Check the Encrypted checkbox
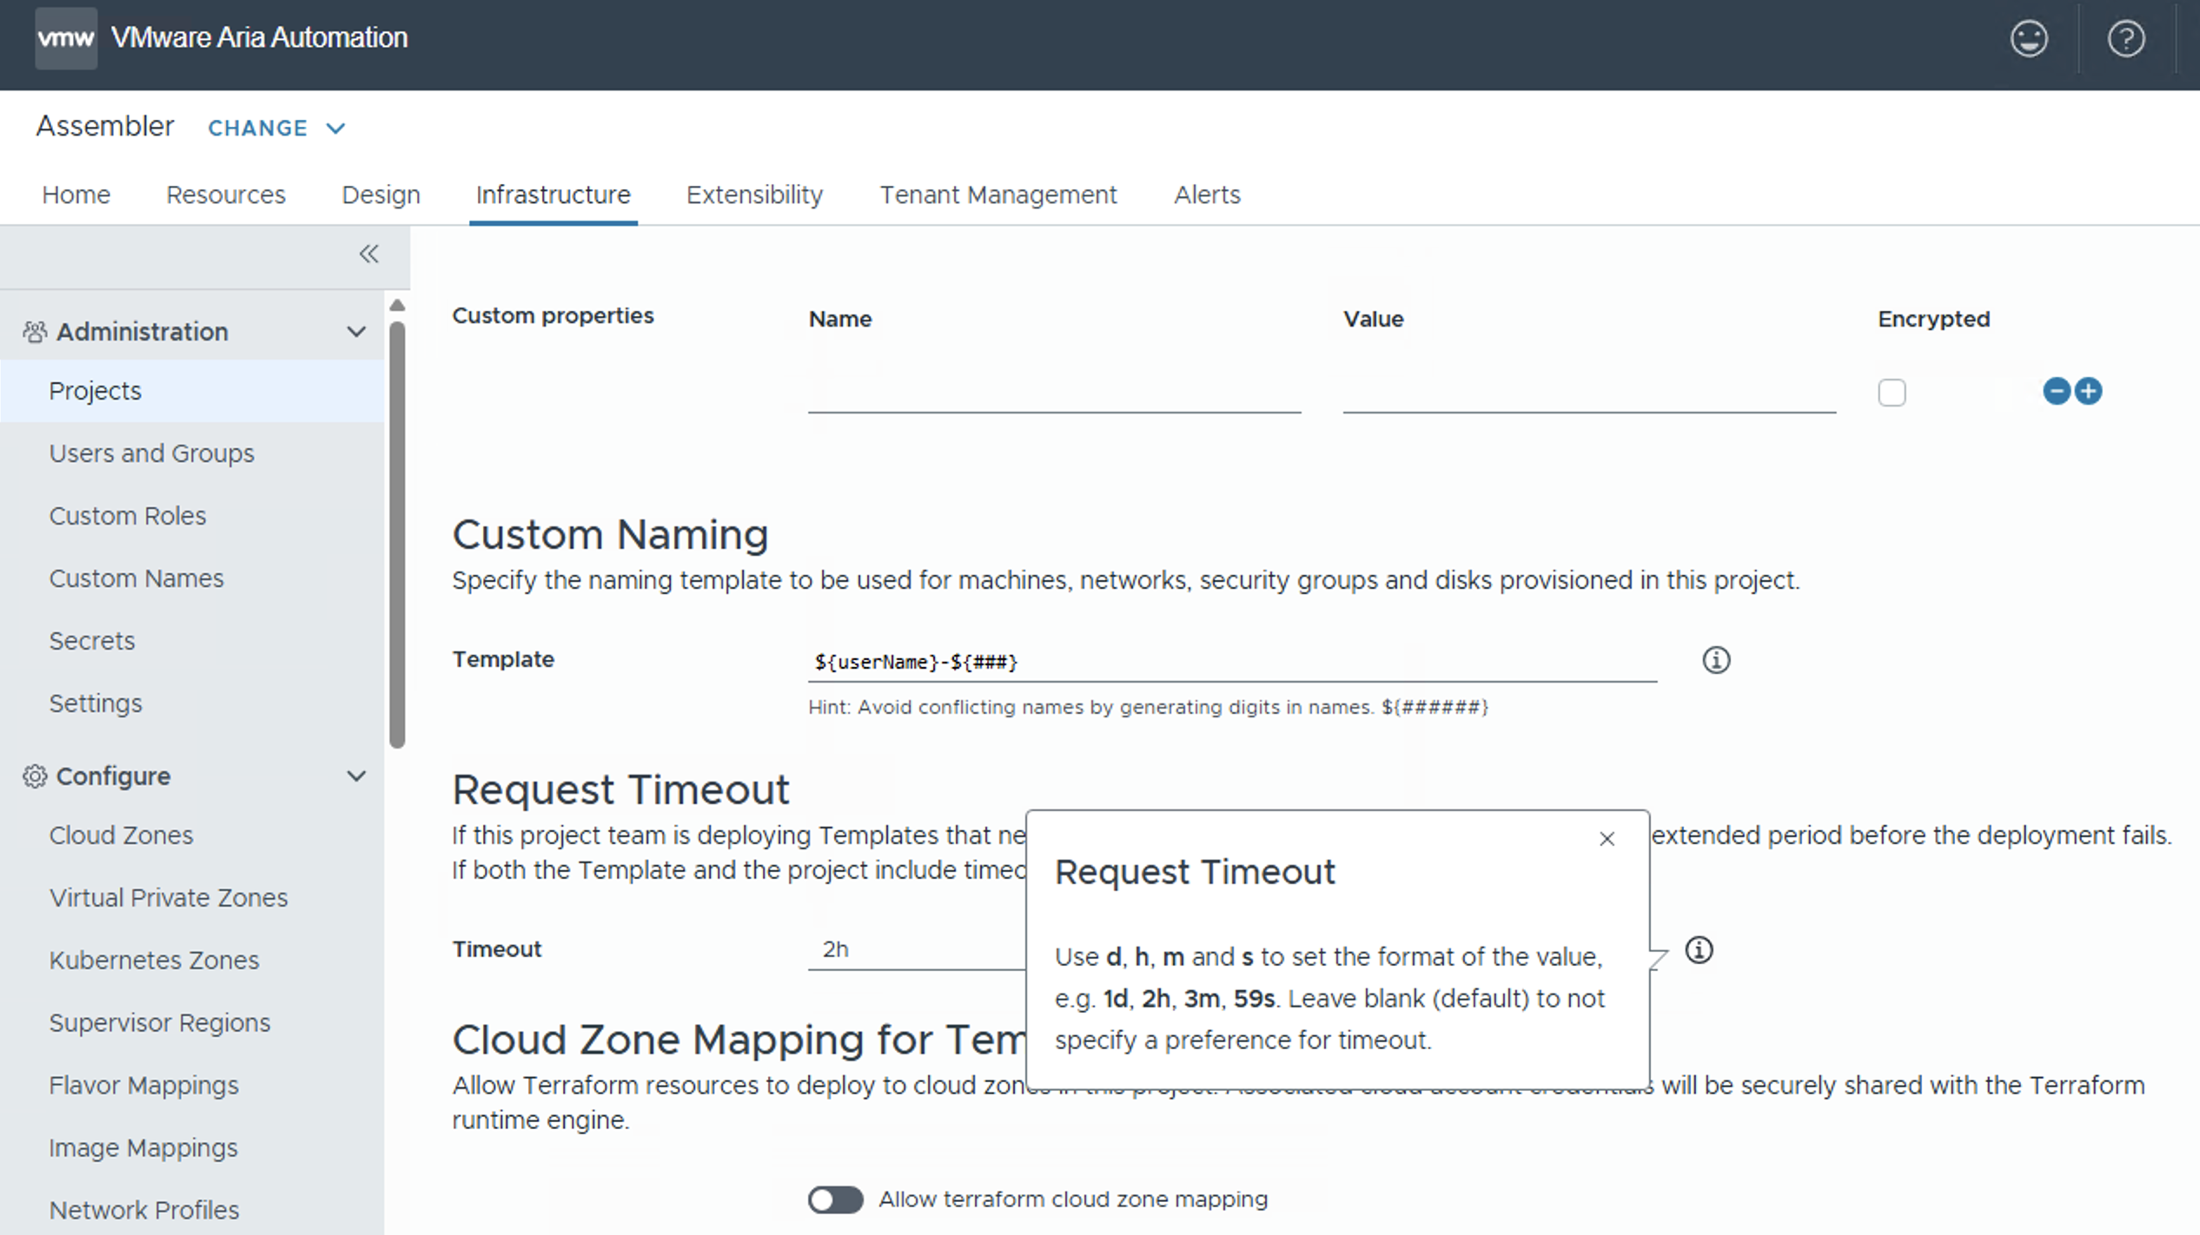Image resolution: width=2200 pixels, height=1235 pixels. pos(1892,393)
